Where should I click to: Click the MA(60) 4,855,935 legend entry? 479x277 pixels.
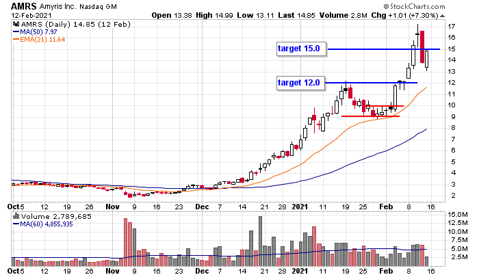coord(47,224)
